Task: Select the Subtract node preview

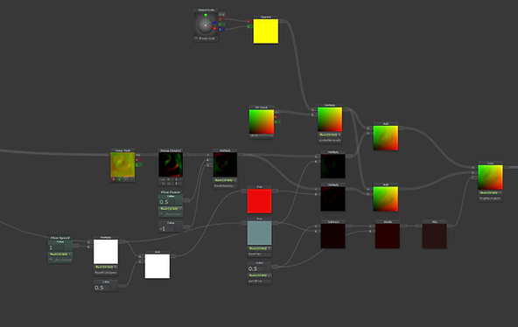Action: pyautogui.click(x=333, y=236)
